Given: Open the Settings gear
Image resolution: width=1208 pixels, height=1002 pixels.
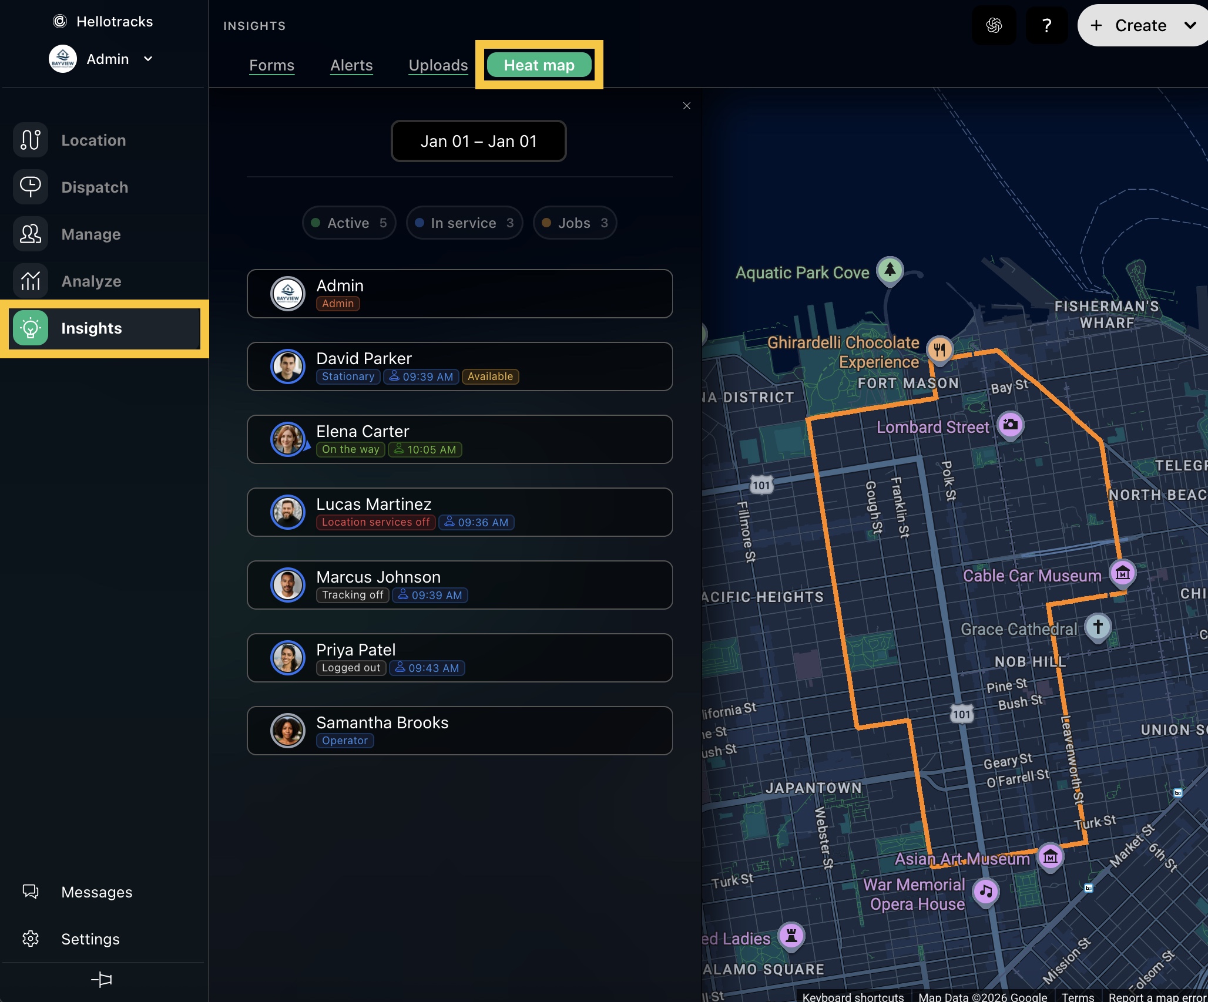Looking at the screenshot, I should [31, 939].
